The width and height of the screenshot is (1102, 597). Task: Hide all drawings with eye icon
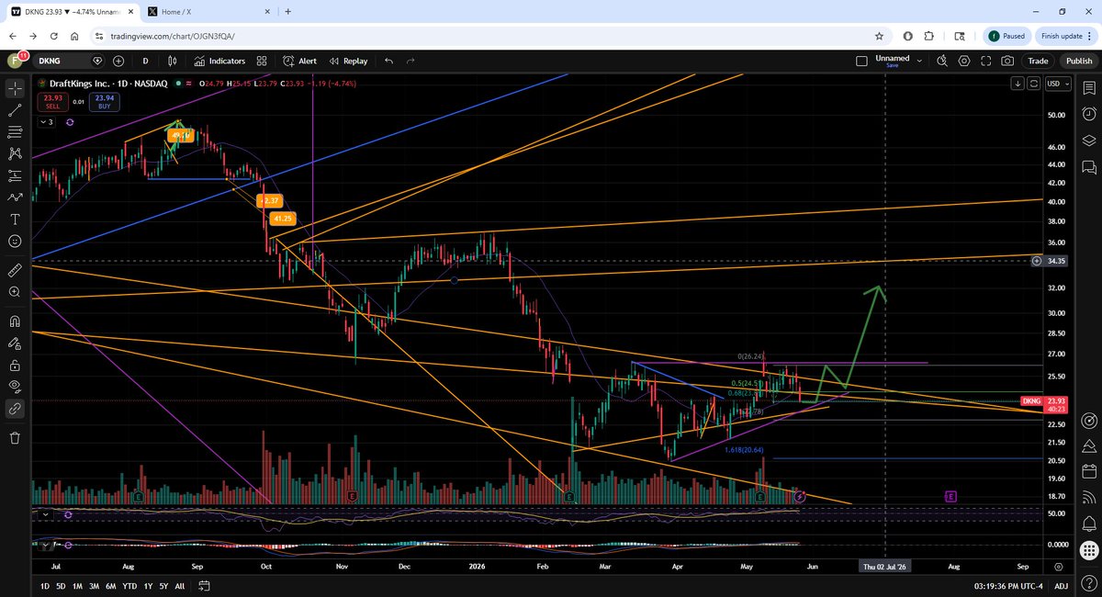pyautogui.click(x=15, y=387)
